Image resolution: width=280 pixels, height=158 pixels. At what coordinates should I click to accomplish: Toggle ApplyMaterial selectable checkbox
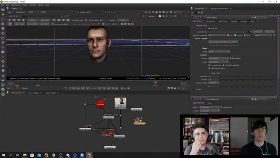pyautogui.click(x=222, y=107)
